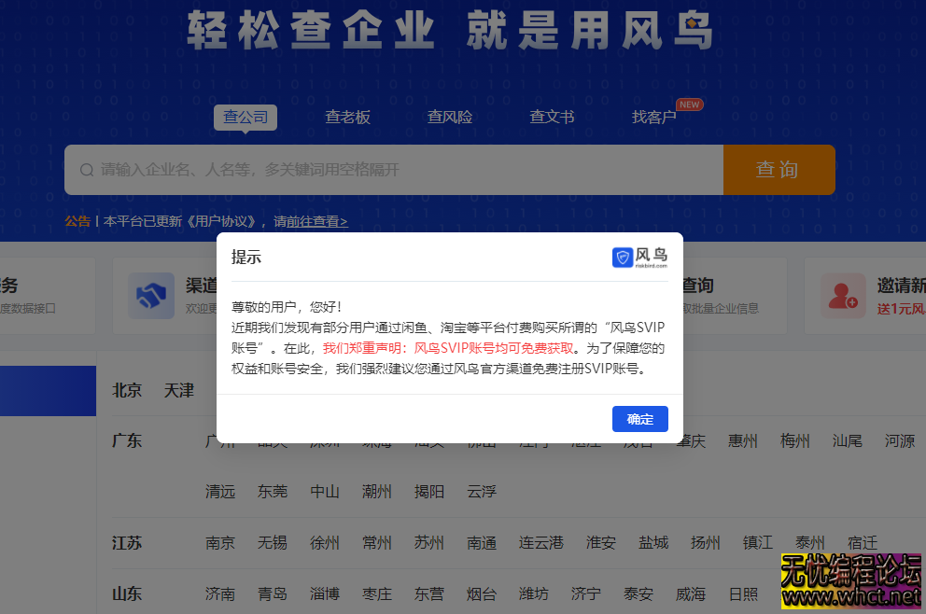Select 北京 city link

click(127, 390)
